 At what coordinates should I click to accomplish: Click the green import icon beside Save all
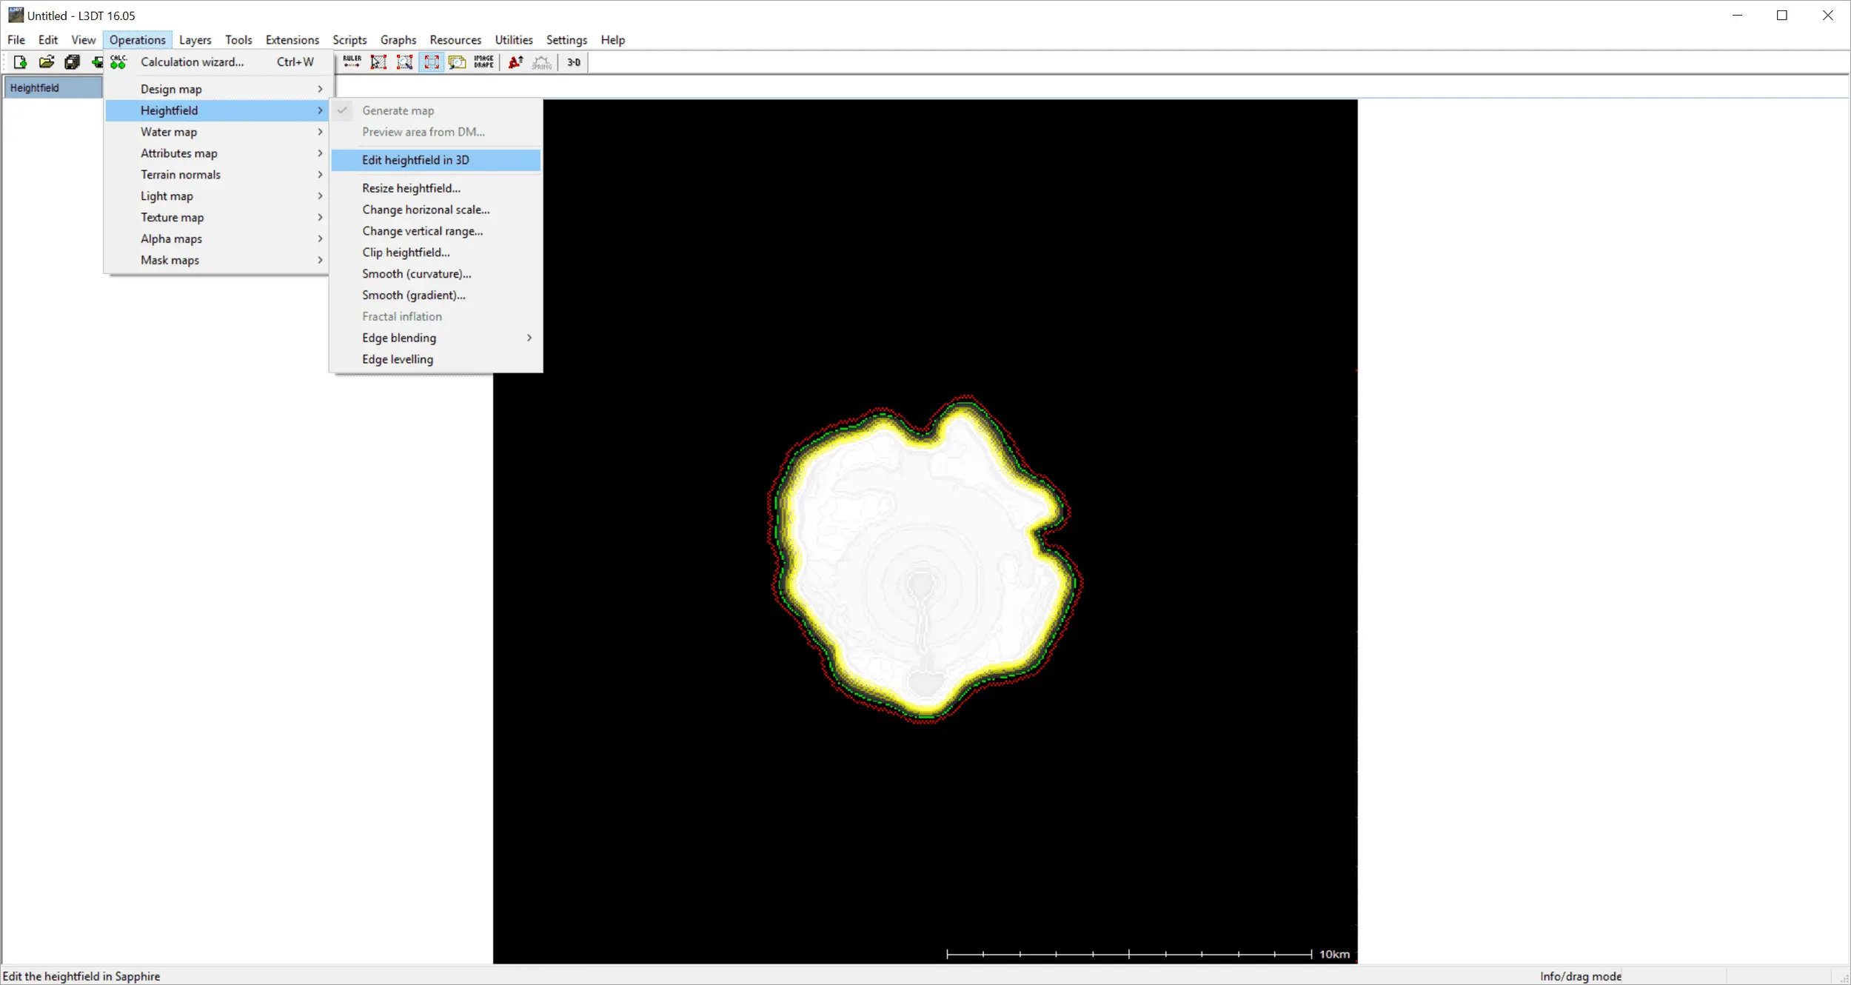pyautogui.click(x=97, y=62)
